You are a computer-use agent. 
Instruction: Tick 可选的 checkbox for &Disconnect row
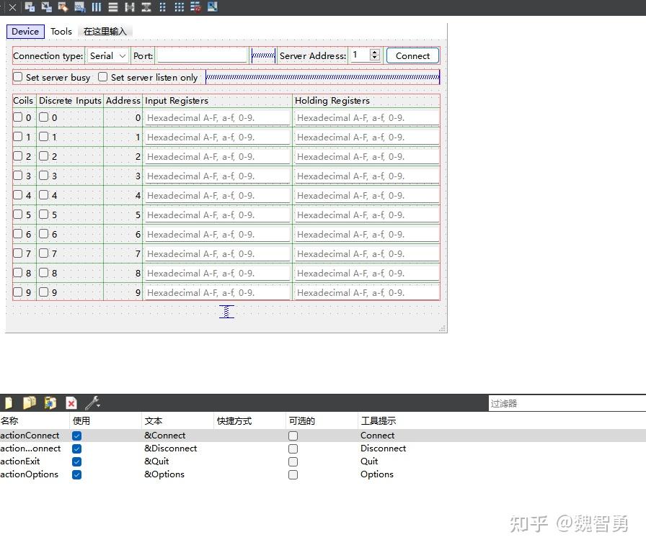293,448
